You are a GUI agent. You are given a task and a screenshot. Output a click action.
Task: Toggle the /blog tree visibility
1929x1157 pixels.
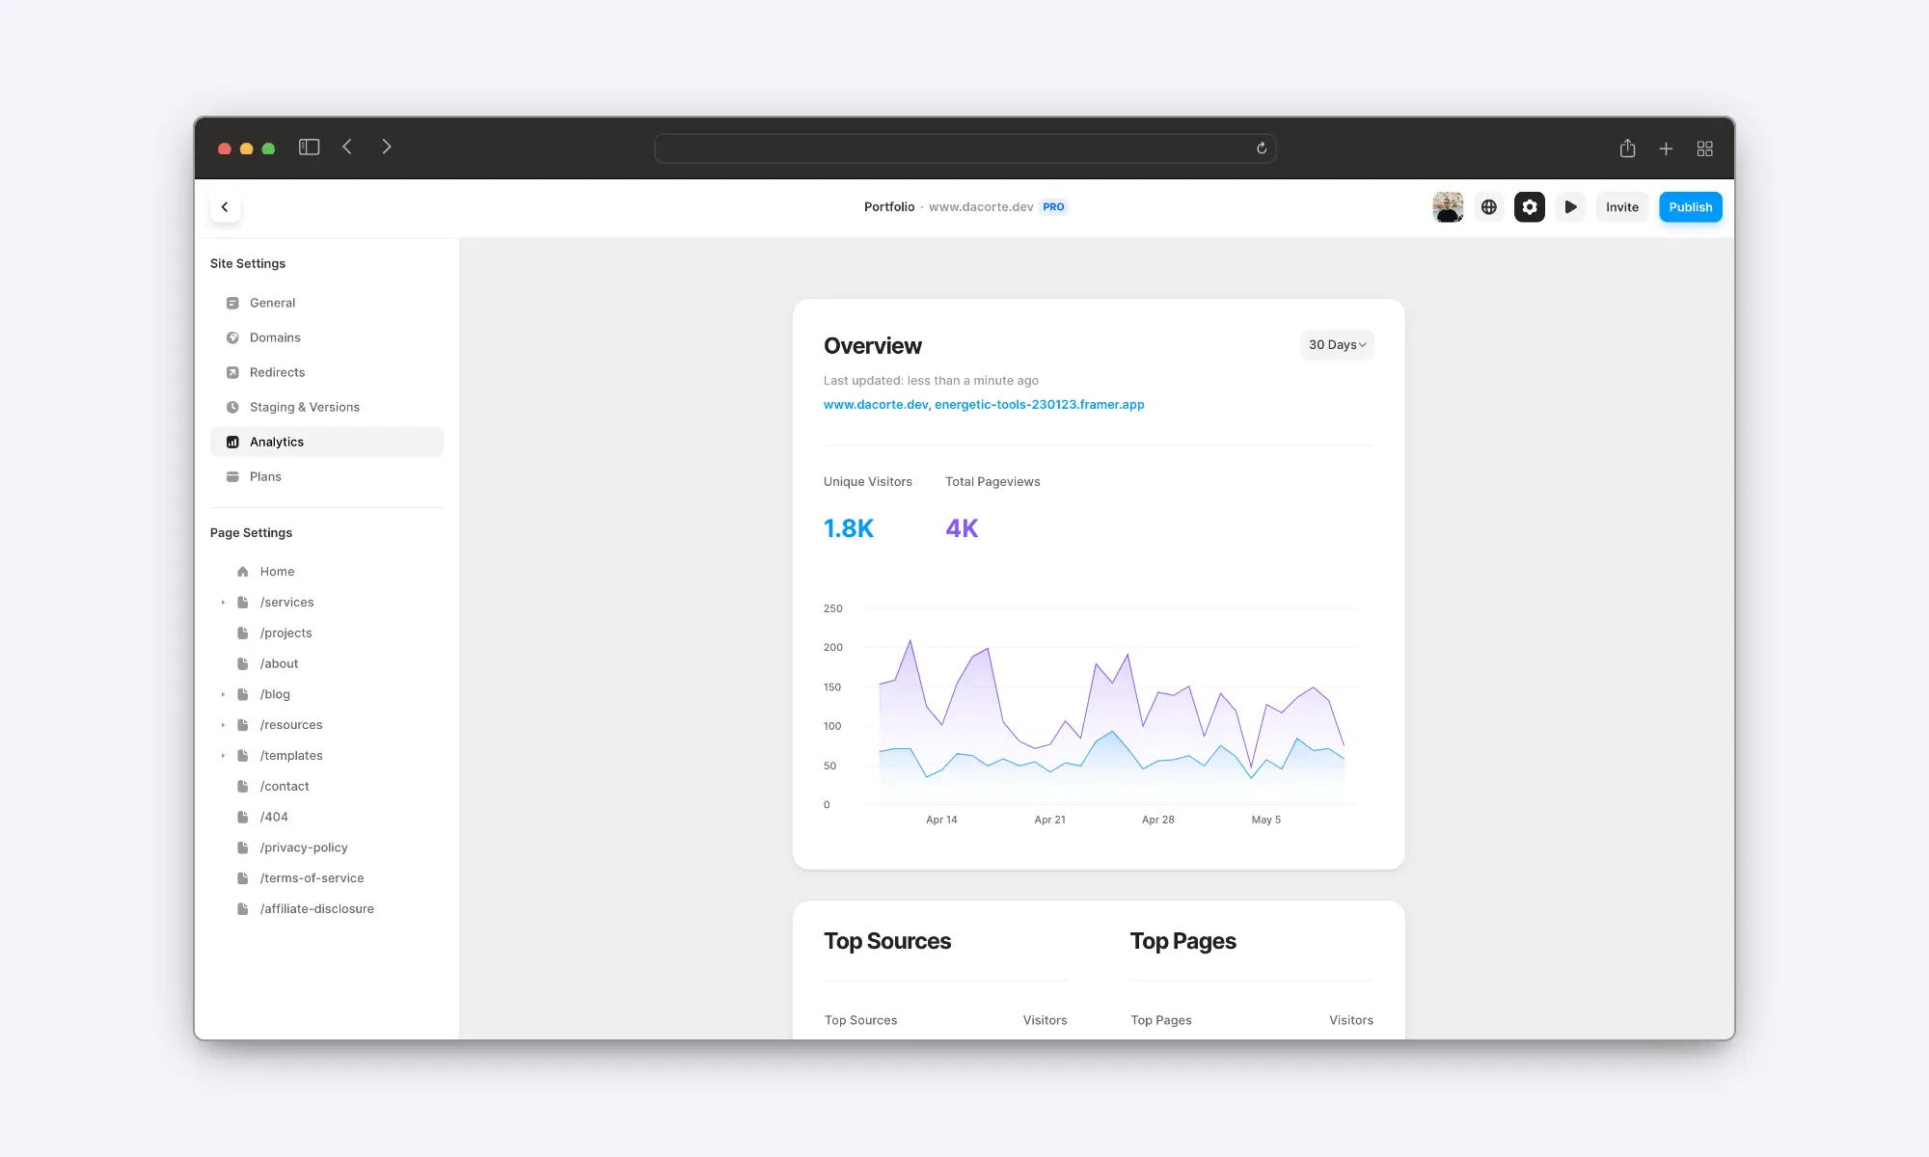pos(223,694)
